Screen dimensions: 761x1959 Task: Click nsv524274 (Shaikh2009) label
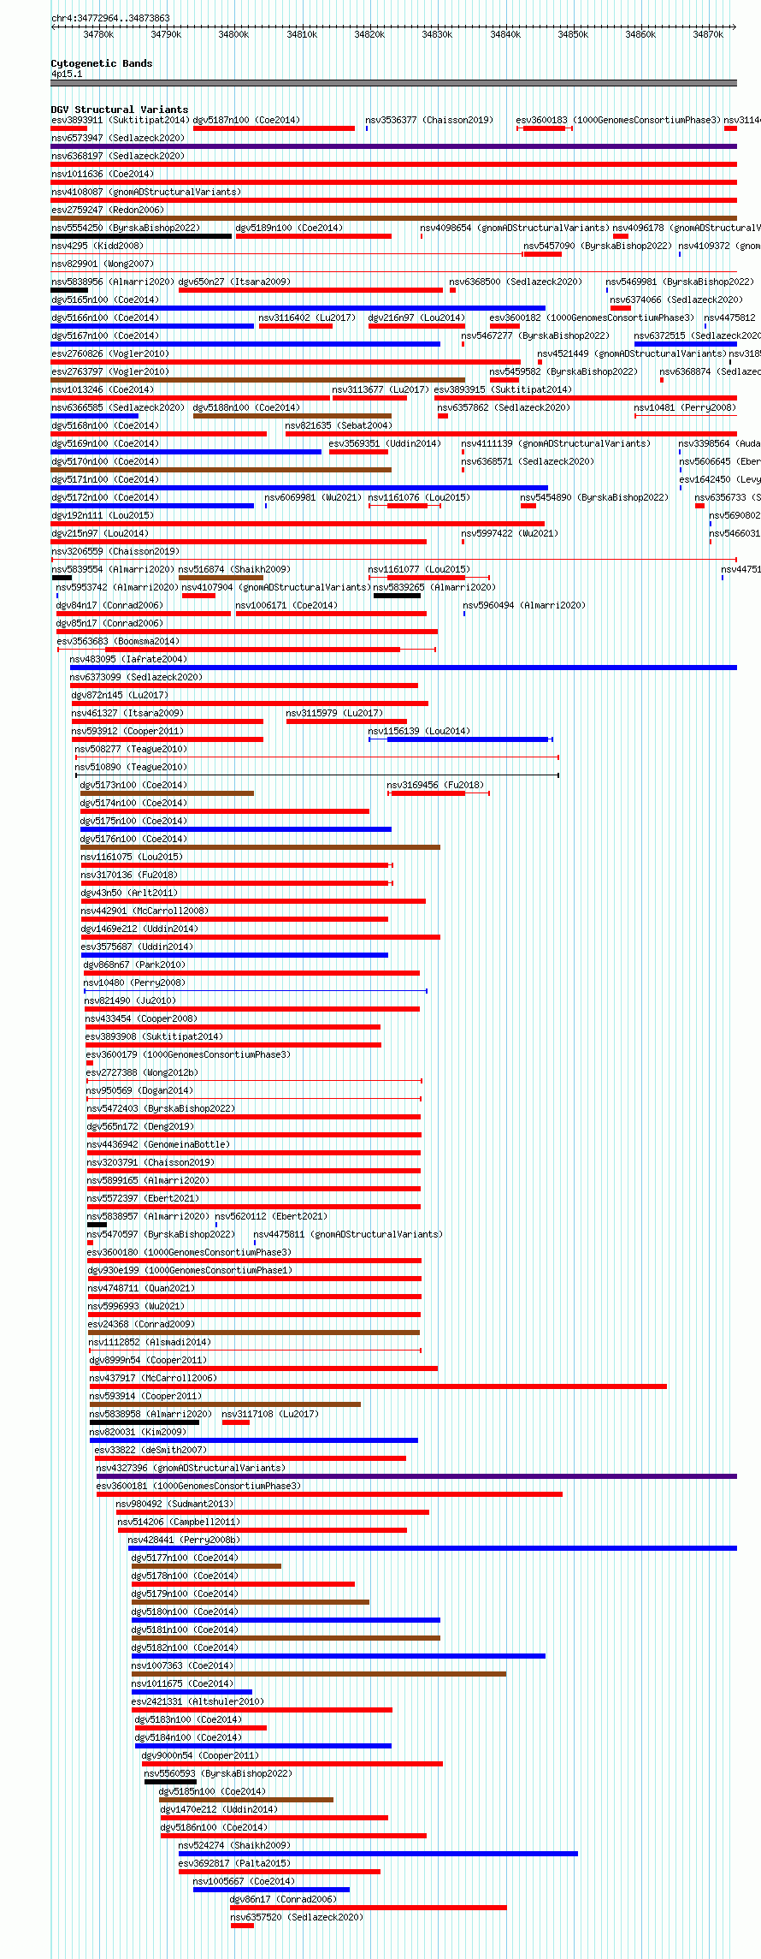click(x=234, y=1845)
